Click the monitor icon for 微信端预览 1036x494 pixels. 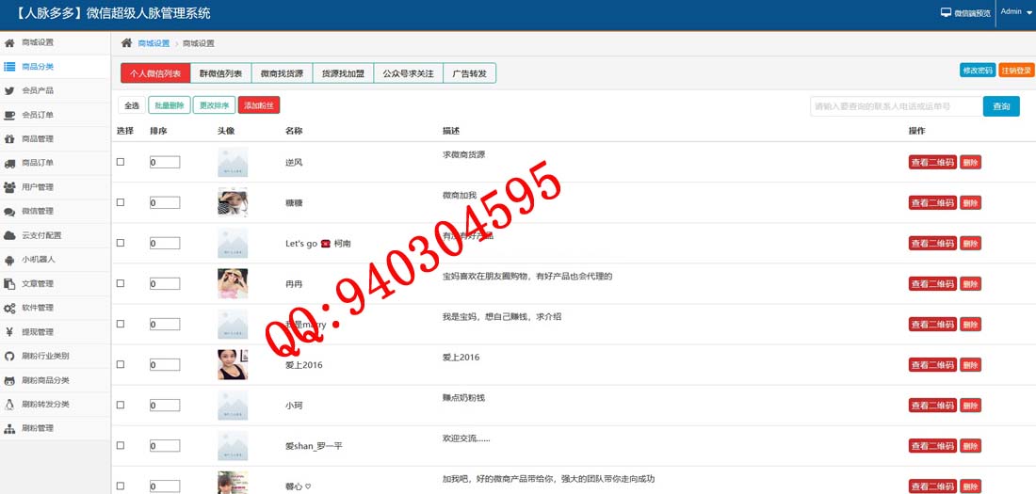coord(947,13)
